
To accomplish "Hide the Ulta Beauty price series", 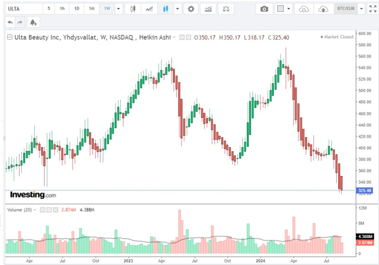I will pos(182,37).
